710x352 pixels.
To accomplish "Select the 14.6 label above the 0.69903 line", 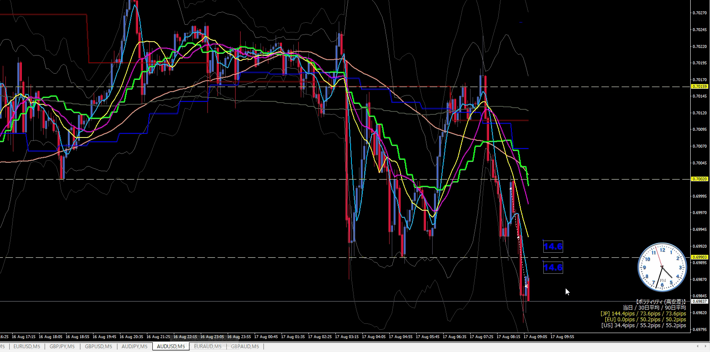I will (x=553, y=246).
